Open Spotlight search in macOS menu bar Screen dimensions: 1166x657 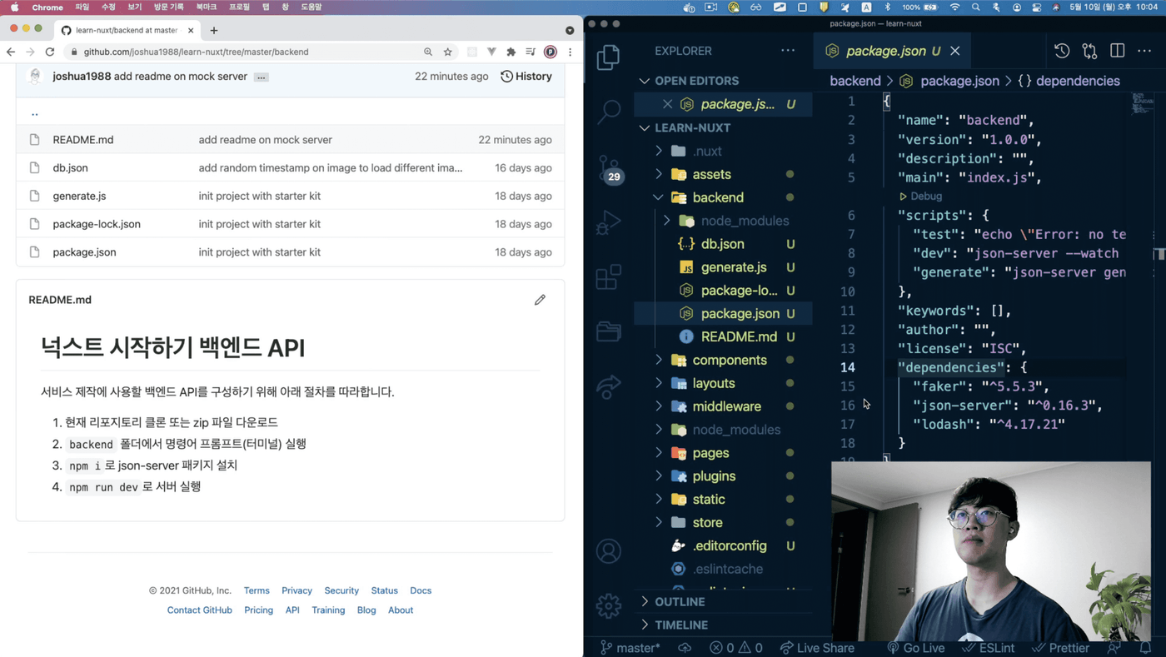point(975,7)
